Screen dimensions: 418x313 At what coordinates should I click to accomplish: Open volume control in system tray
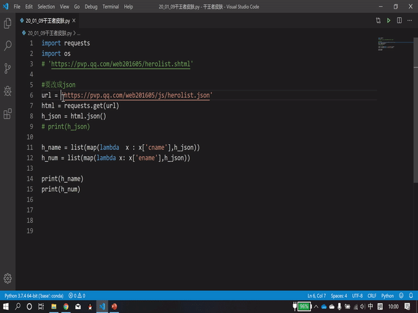pos(362,306)
